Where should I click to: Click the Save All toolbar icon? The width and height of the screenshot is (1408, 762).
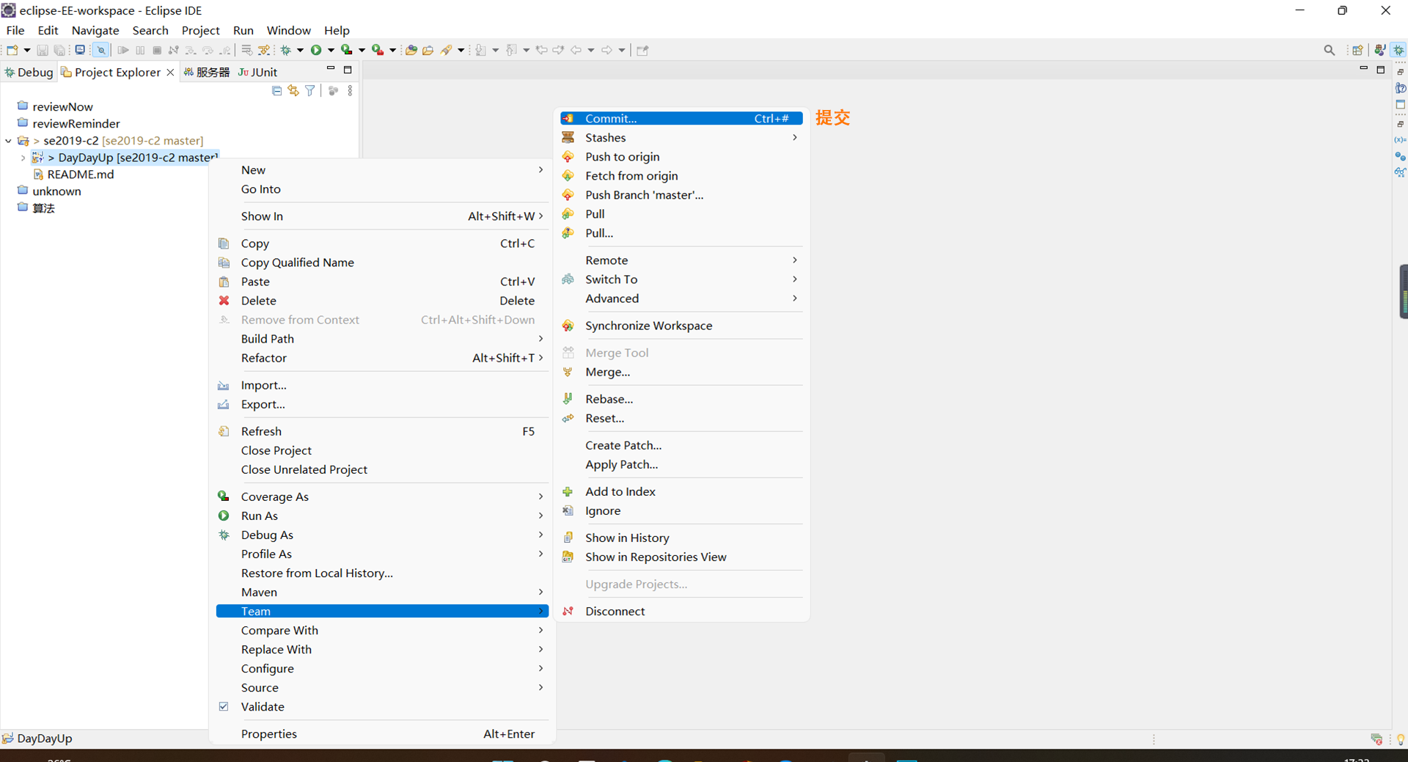tap(60, 49)
